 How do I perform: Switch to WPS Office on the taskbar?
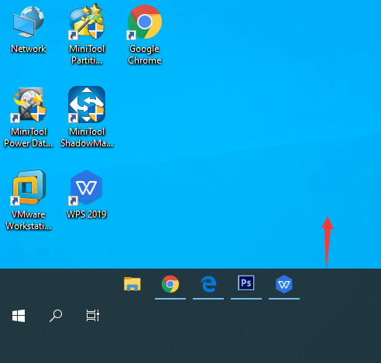pos(284,284)
